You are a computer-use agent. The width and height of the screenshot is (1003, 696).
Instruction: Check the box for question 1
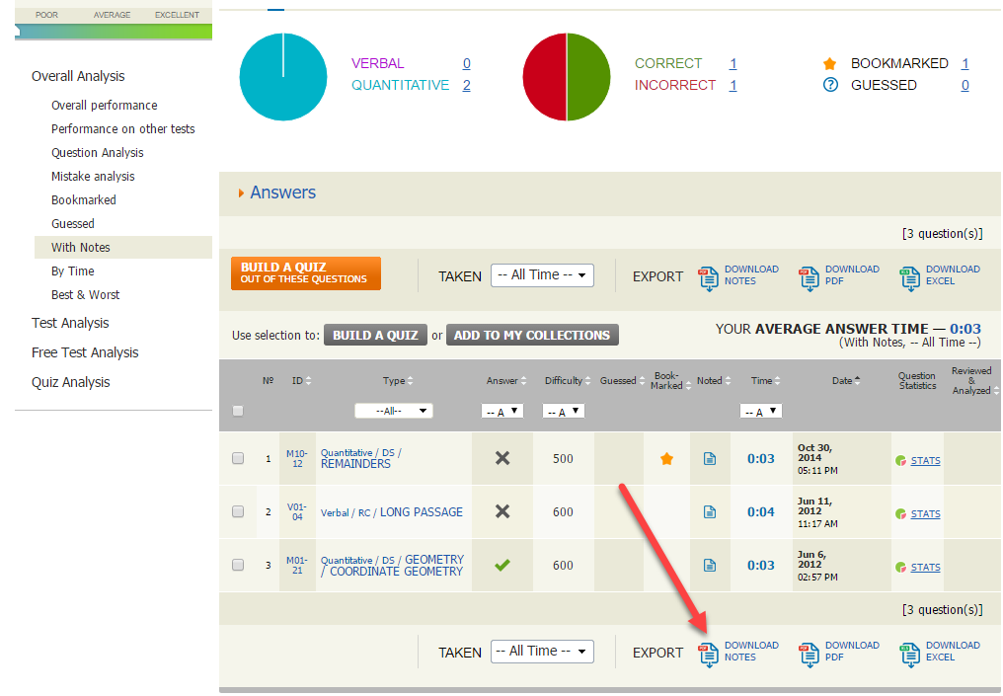tap(238, 458)
